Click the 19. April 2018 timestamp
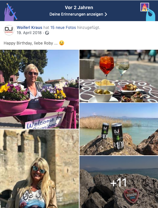Image resolution: width=158 pixels, height=208 pixels. pos(29,33)
